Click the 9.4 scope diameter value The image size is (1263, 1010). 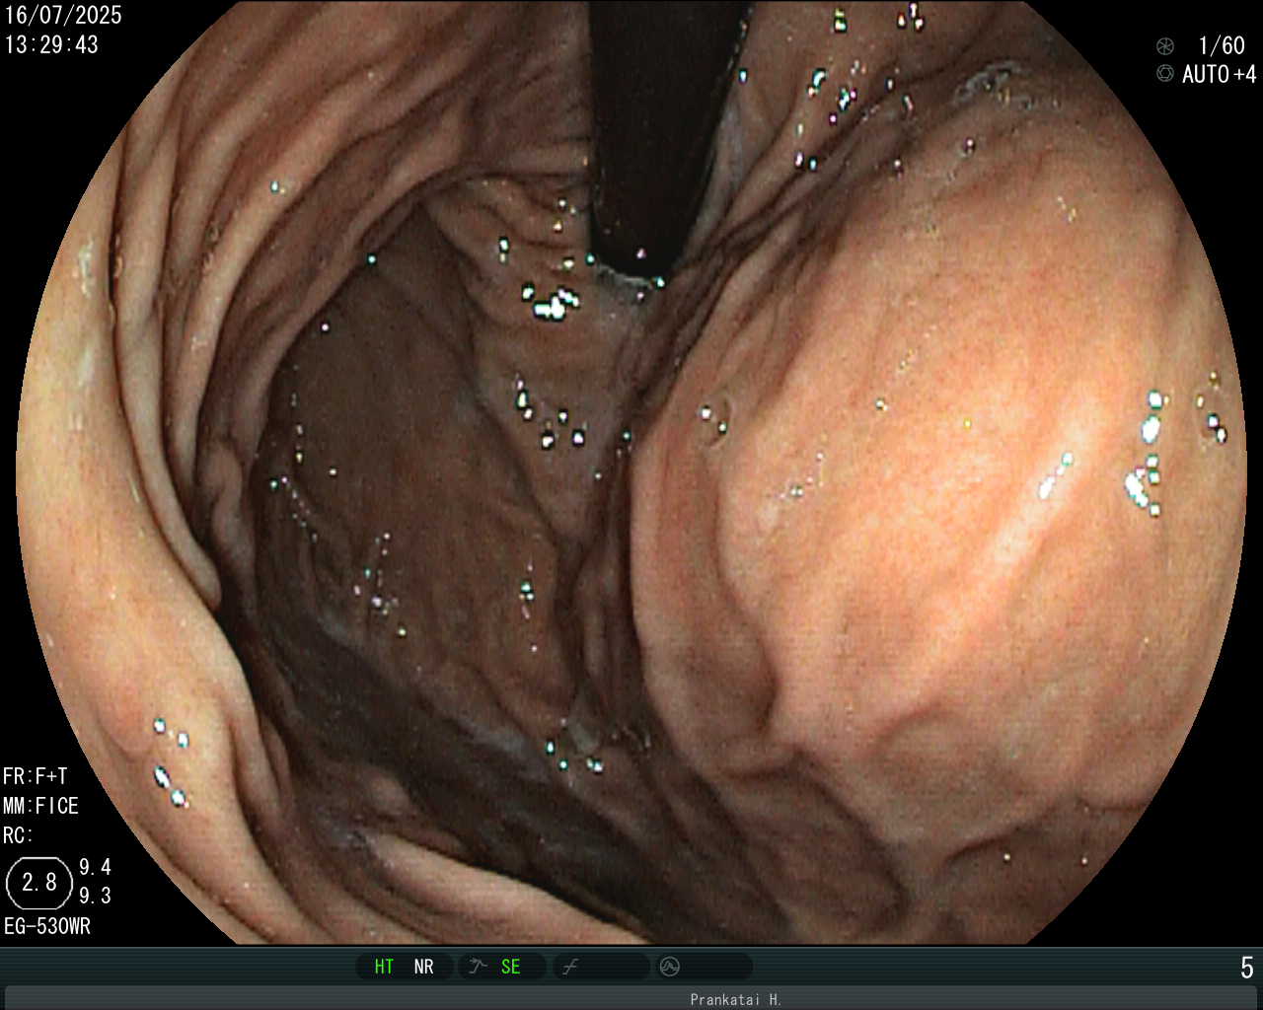coord(95,867)
